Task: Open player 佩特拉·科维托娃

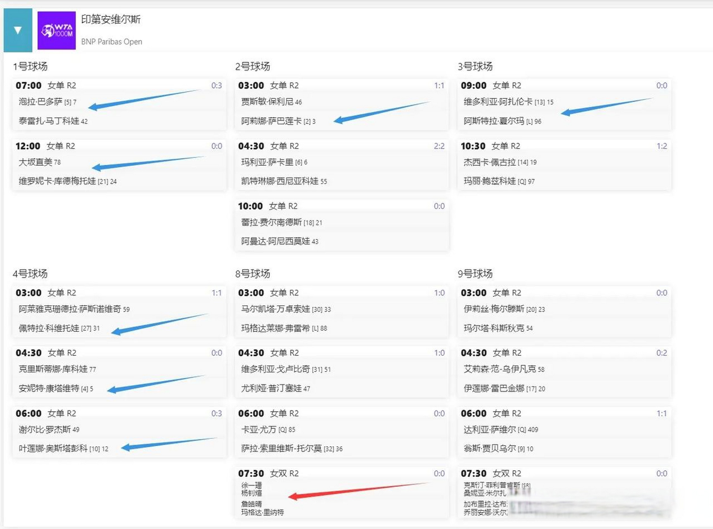Action: pyautogui.click(x=49, y=328)
